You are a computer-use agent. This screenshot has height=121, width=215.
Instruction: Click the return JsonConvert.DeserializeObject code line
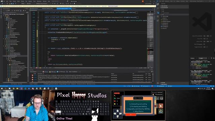coord(83,55)
